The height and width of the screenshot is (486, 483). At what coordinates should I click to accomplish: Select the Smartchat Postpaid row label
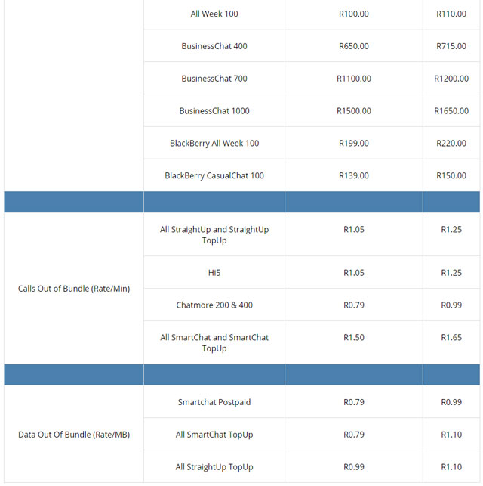point(214,402)
